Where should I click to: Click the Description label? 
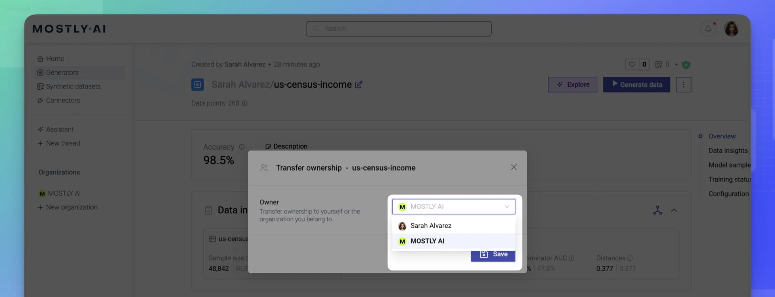pos(290,146)
